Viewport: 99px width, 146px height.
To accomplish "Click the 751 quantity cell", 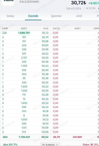I will [24, 95].
